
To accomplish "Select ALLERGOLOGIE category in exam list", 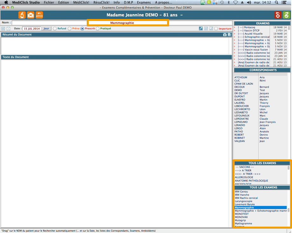I will tap(244, 177).
